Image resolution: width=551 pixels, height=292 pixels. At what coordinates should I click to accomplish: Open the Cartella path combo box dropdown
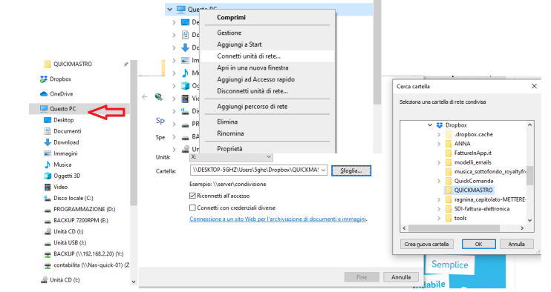point(323,170)
